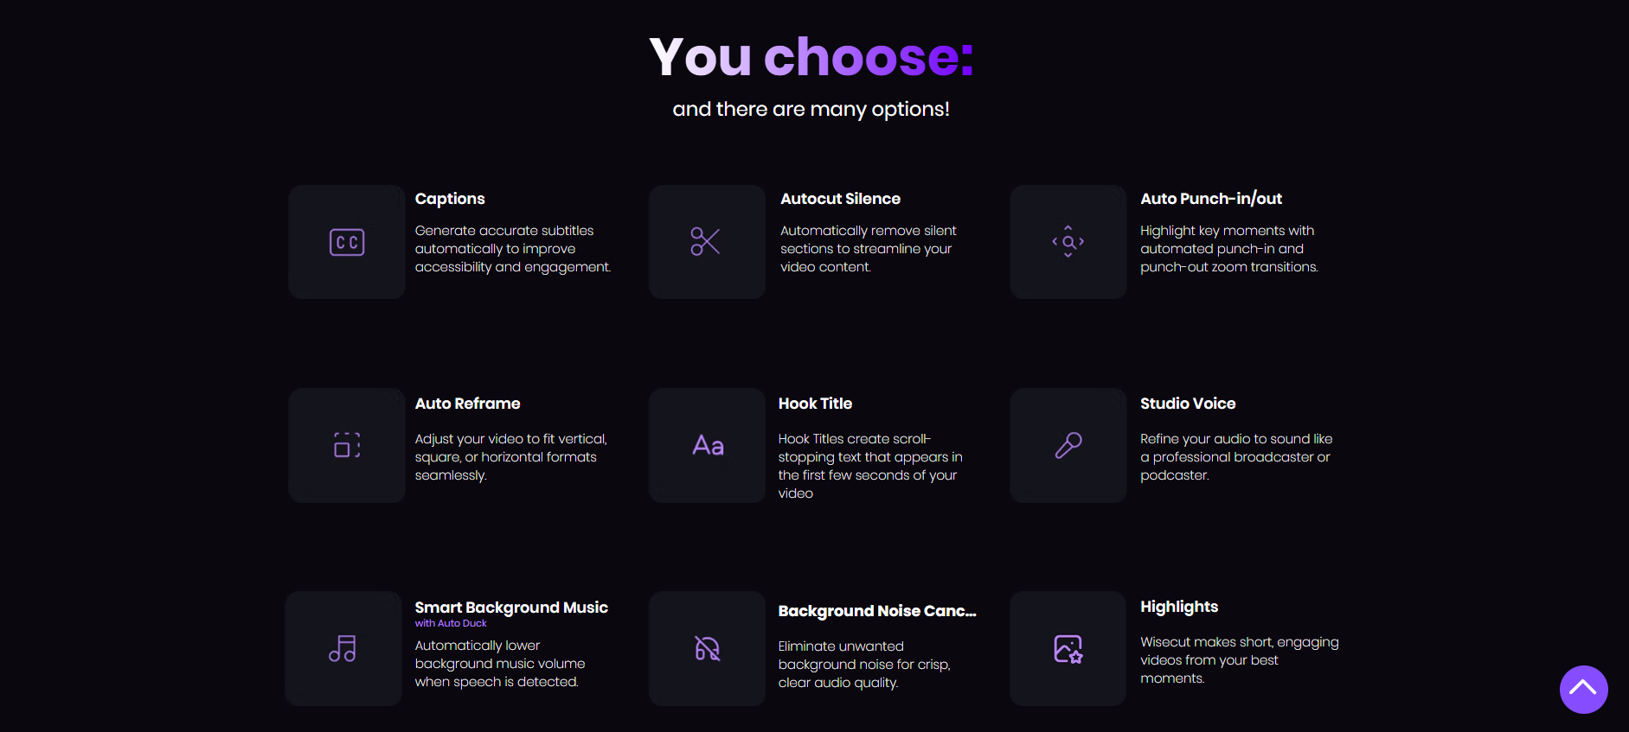Image resolution: width=1629 pixels, height=732 pixels.
Task: Select the Studio Voice microphone icon
Action: (x=1068, y=445)
